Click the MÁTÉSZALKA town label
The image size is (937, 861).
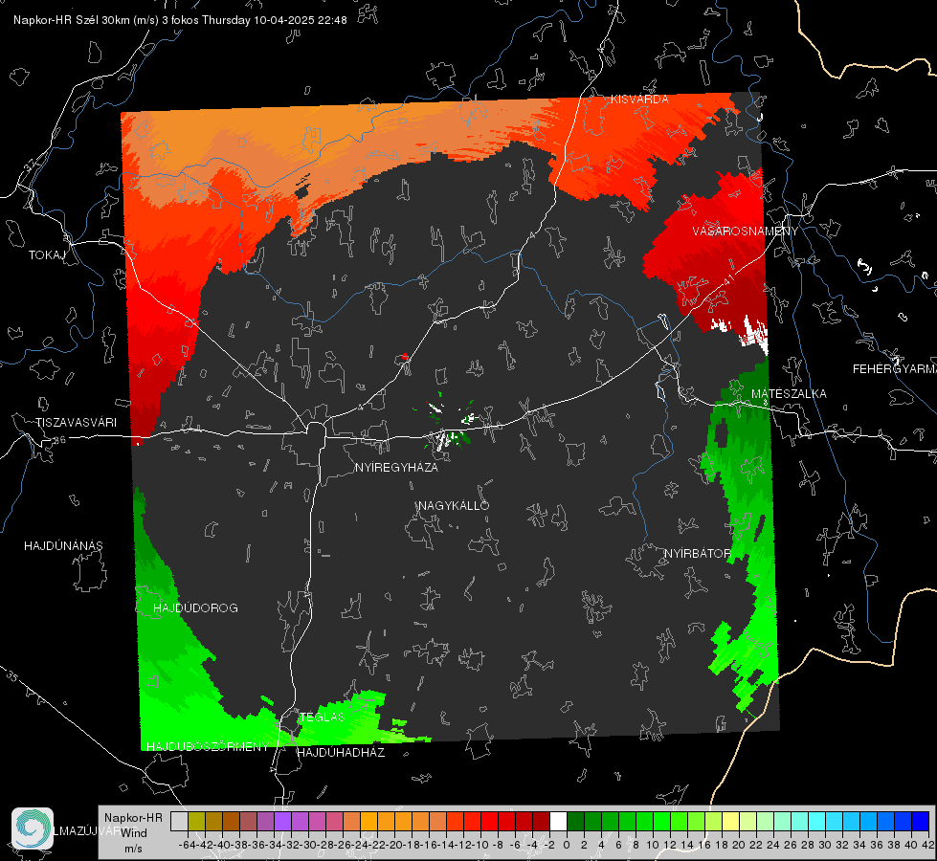coord(789,394)
